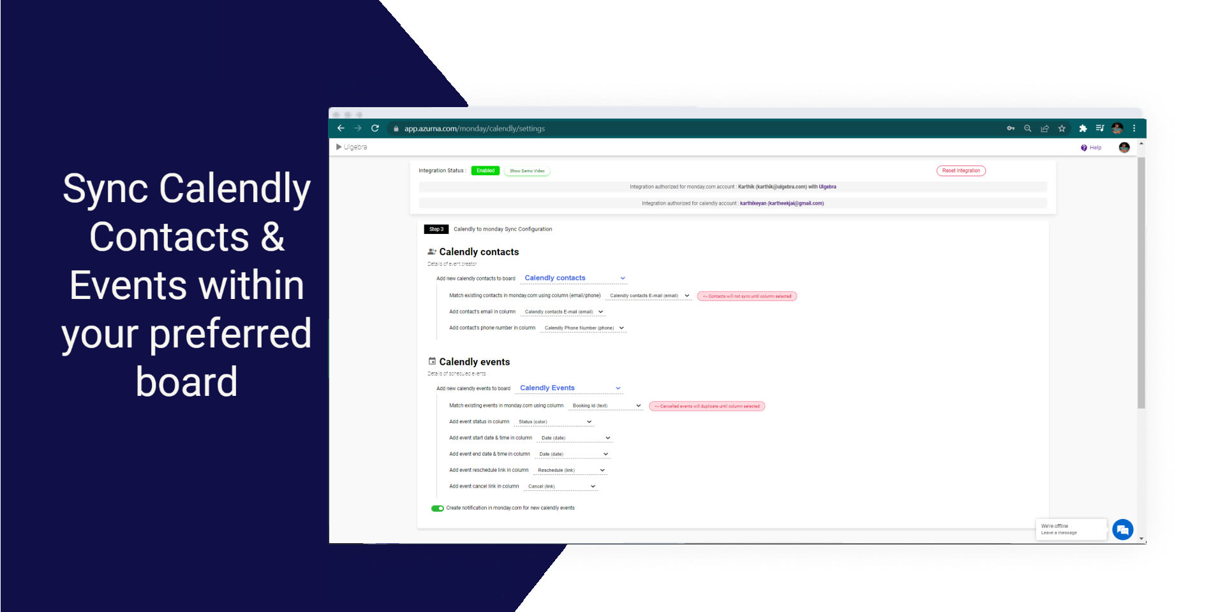Open Add contact's phone number column dropdown
Viewport: 1225px width, 612px height.
coord(583,328)
